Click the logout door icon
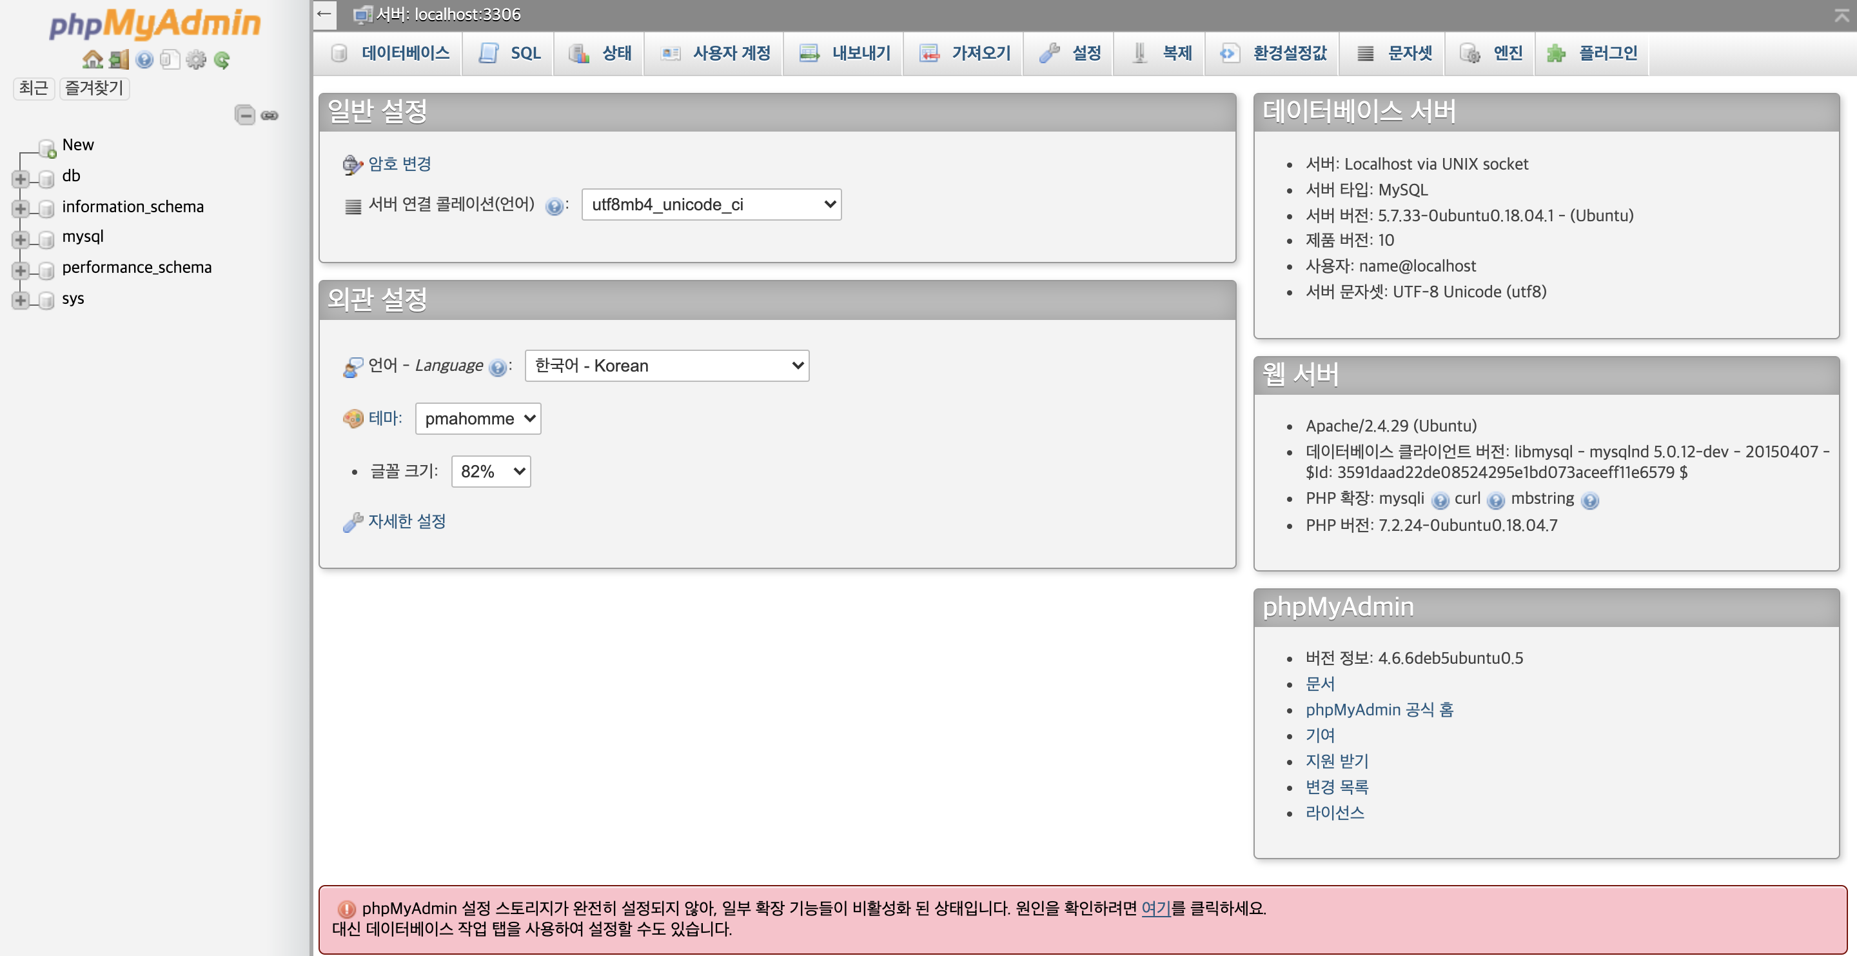The height and width of the screenshot is (956, 1857). (x=119, y=59)
